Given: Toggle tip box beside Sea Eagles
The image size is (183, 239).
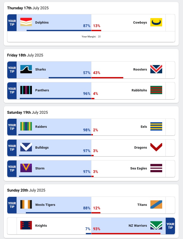Looking at the screenshot, I should pyautogui.click(x=170, y=168).
